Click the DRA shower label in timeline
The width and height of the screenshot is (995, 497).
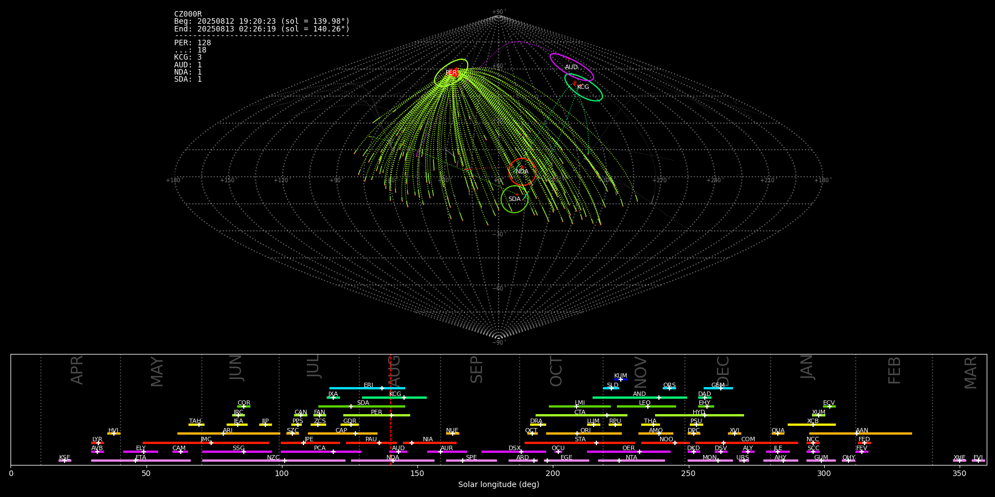click(536, 421)
